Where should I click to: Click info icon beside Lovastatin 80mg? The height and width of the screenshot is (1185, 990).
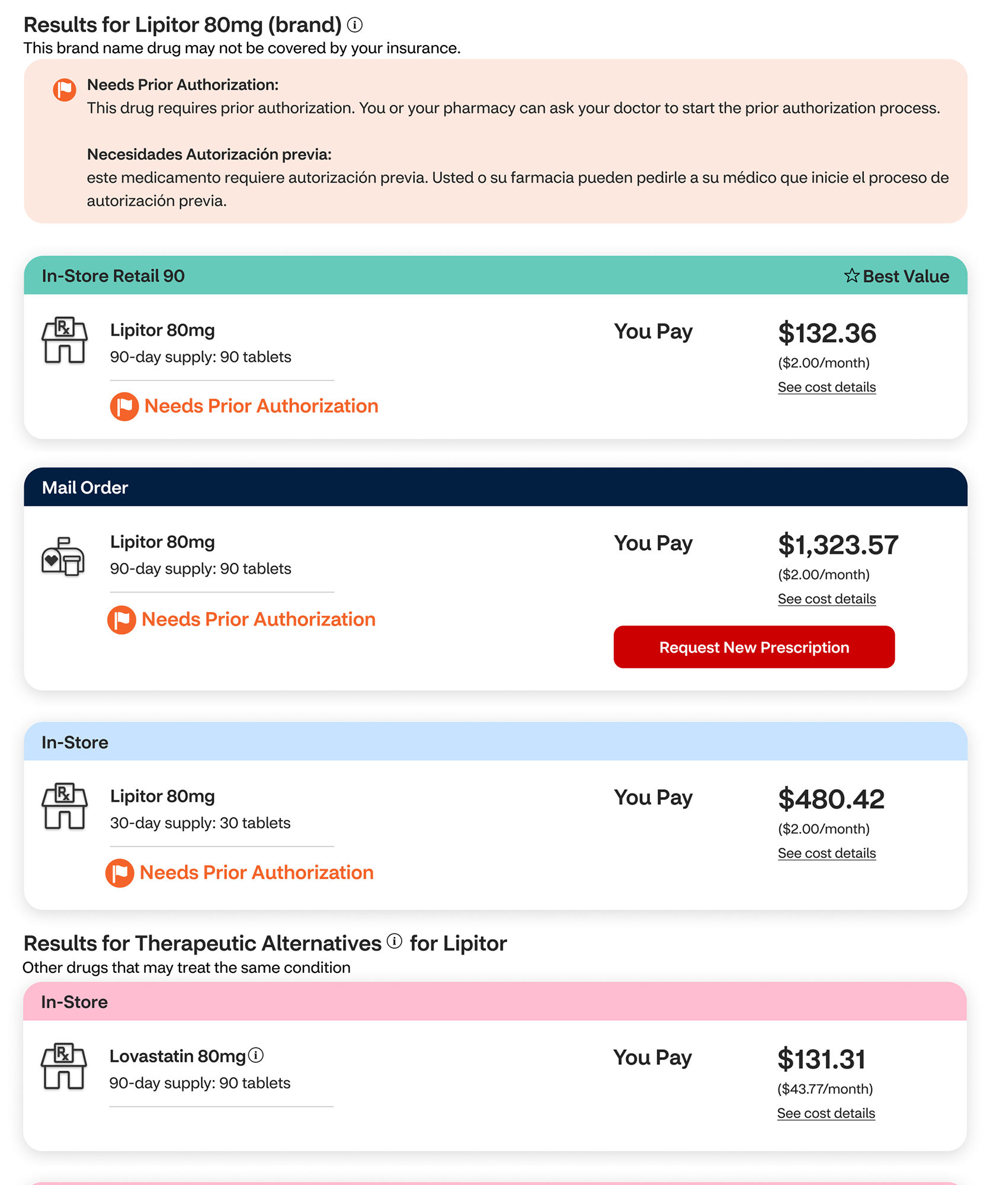[x=256, y=1055]
